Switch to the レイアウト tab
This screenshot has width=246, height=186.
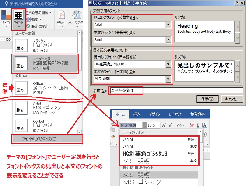tap(175, 114)
